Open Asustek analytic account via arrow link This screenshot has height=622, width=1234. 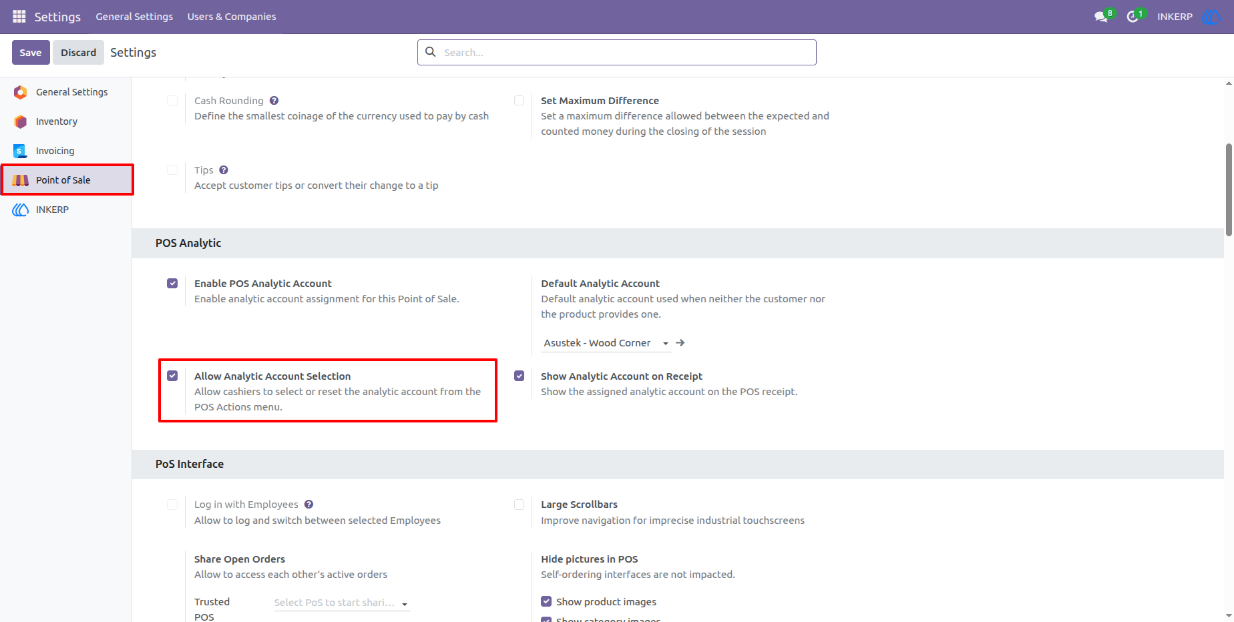(x=680, y=343)
